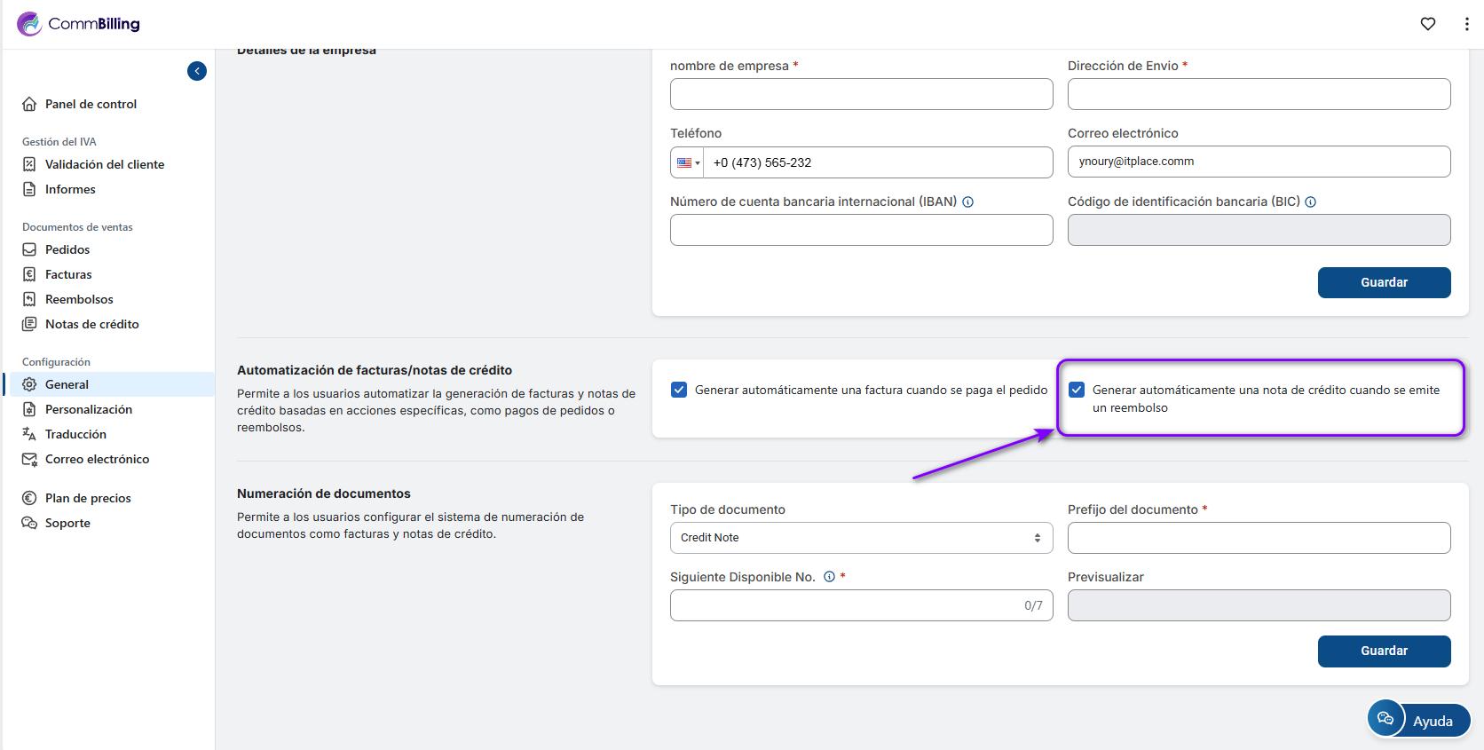Uncheck automatic invoice generation checkbox

679,390
